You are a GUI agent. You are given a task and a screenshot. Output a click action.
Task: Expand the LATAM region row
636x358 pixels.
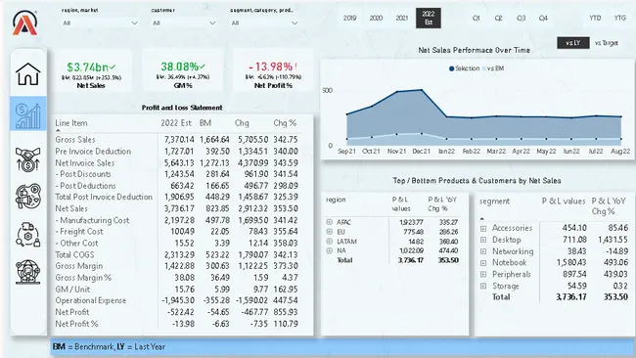click(329, 242)
